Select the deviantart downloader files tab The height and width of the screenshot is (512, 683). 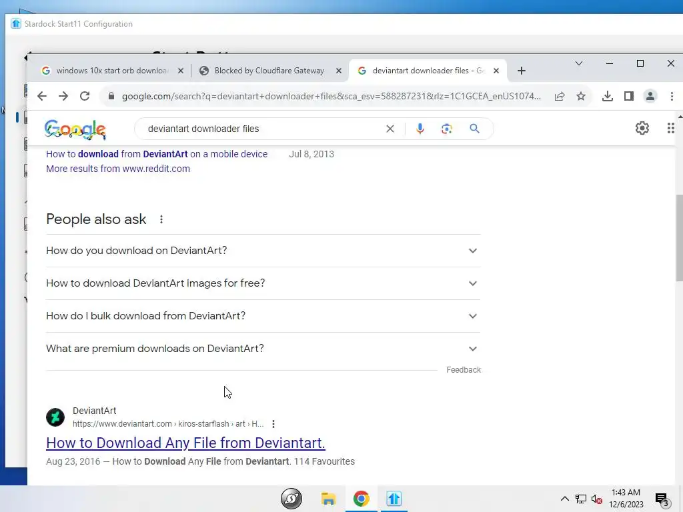coord(429,71)
